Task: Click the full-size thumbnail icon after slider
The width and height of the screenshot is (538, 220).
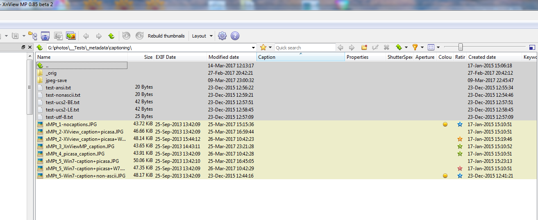Action: tap(532, 47)
